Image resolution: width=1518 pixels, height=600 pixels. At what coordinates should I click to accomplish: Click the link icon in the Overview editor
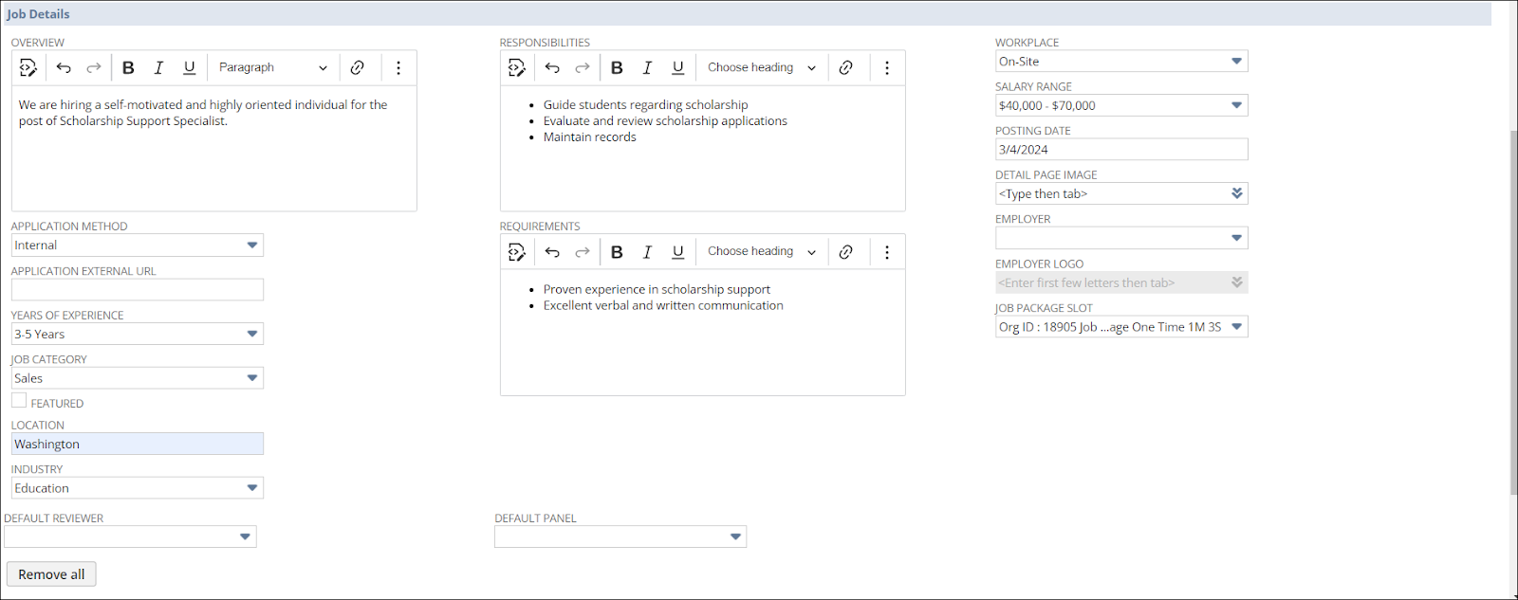(357, 67)
